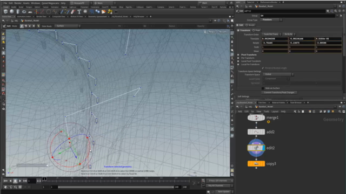Click the Null shelf tool icon
The width and height of the screenshot is (346, 194).
click(x=36, y=12)
